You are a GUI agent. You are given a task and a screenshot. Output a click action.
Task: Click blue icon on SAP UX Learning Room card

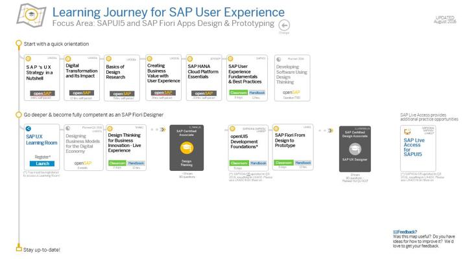[29, 129]
